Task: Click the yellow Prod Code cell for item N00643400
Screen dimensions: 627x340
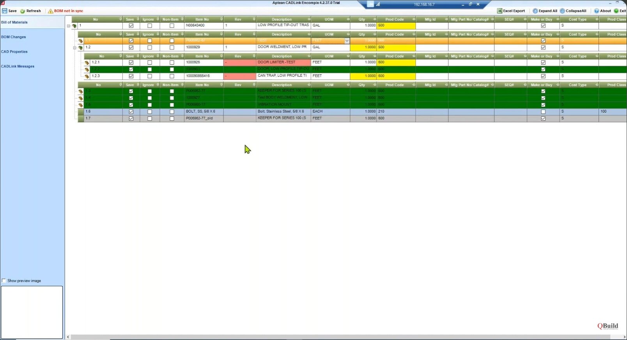Action: [396, 26]
